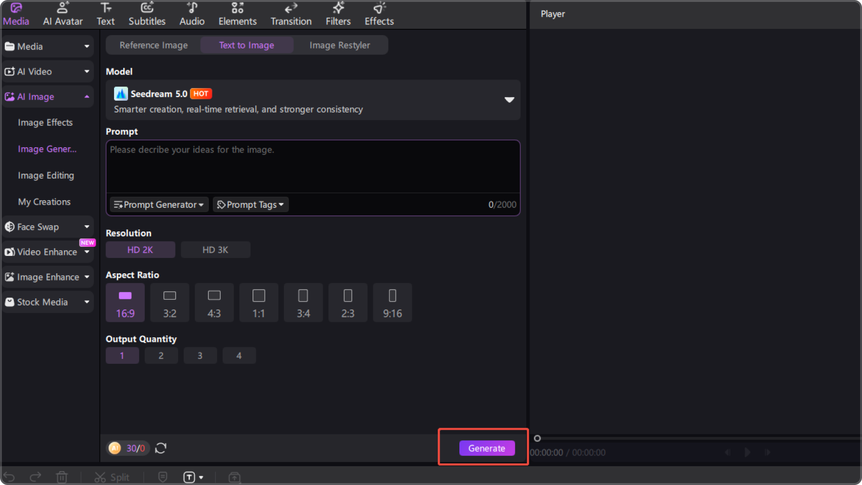
Task: Set output quantity to 2
Action: pos(161,356)
